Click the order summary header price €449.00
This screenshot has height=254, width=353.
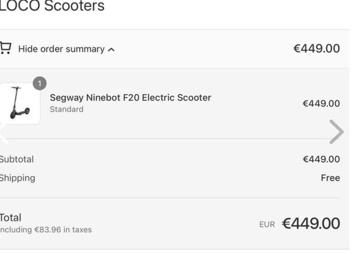317,48
